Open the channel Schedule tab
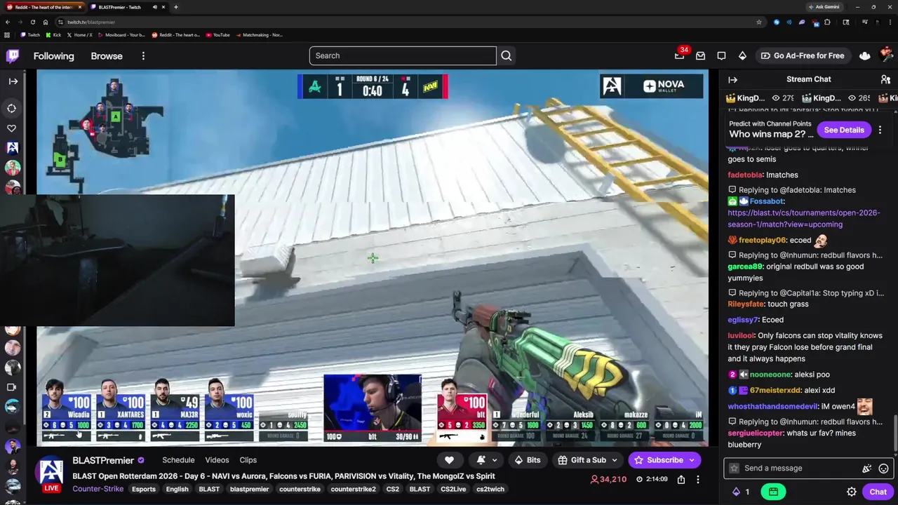The width and height of the screenshot is (898, 505). click(178, 460)
